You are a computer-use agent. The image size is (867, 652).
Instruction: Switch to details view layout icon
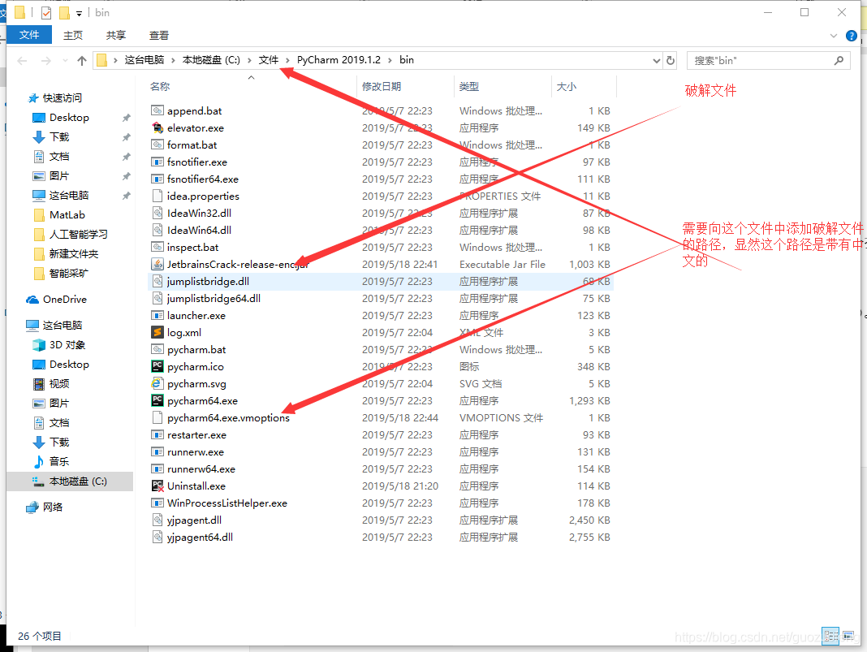coord(830,636)
